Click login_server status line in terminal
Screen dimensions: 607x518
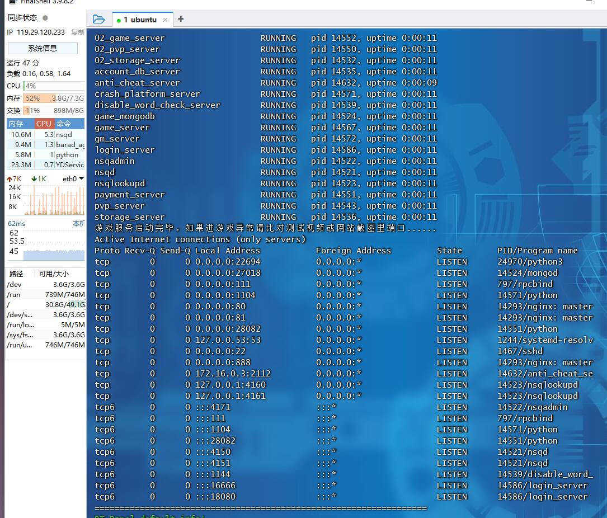pos(266,150)
